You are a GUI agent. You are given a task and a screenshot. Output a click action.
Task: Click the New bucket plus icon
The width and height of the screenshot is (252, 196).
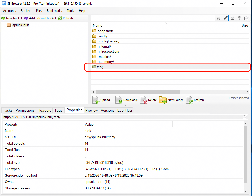click(3, 18)
